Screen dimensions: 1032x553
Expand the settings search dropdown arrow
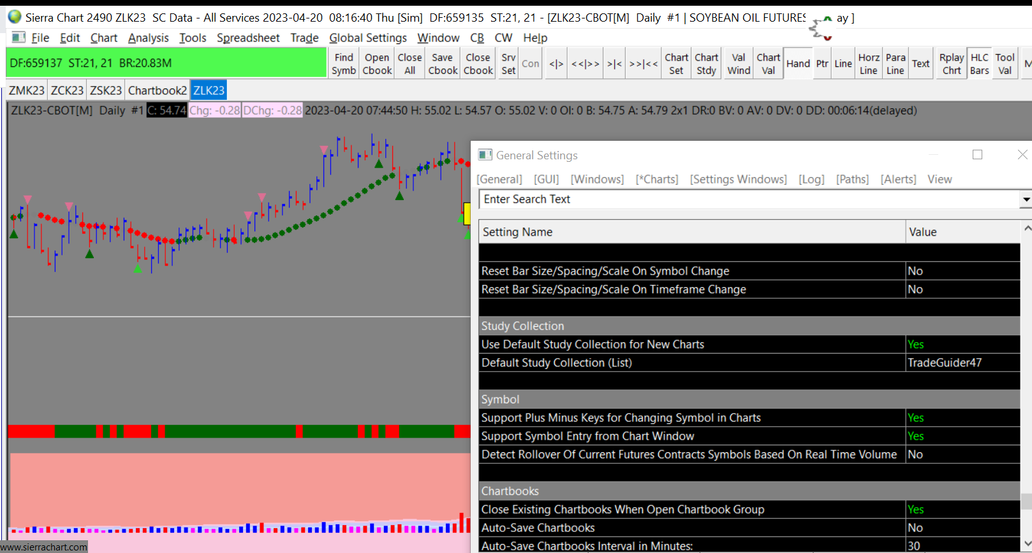click(x=1026, y=199)
